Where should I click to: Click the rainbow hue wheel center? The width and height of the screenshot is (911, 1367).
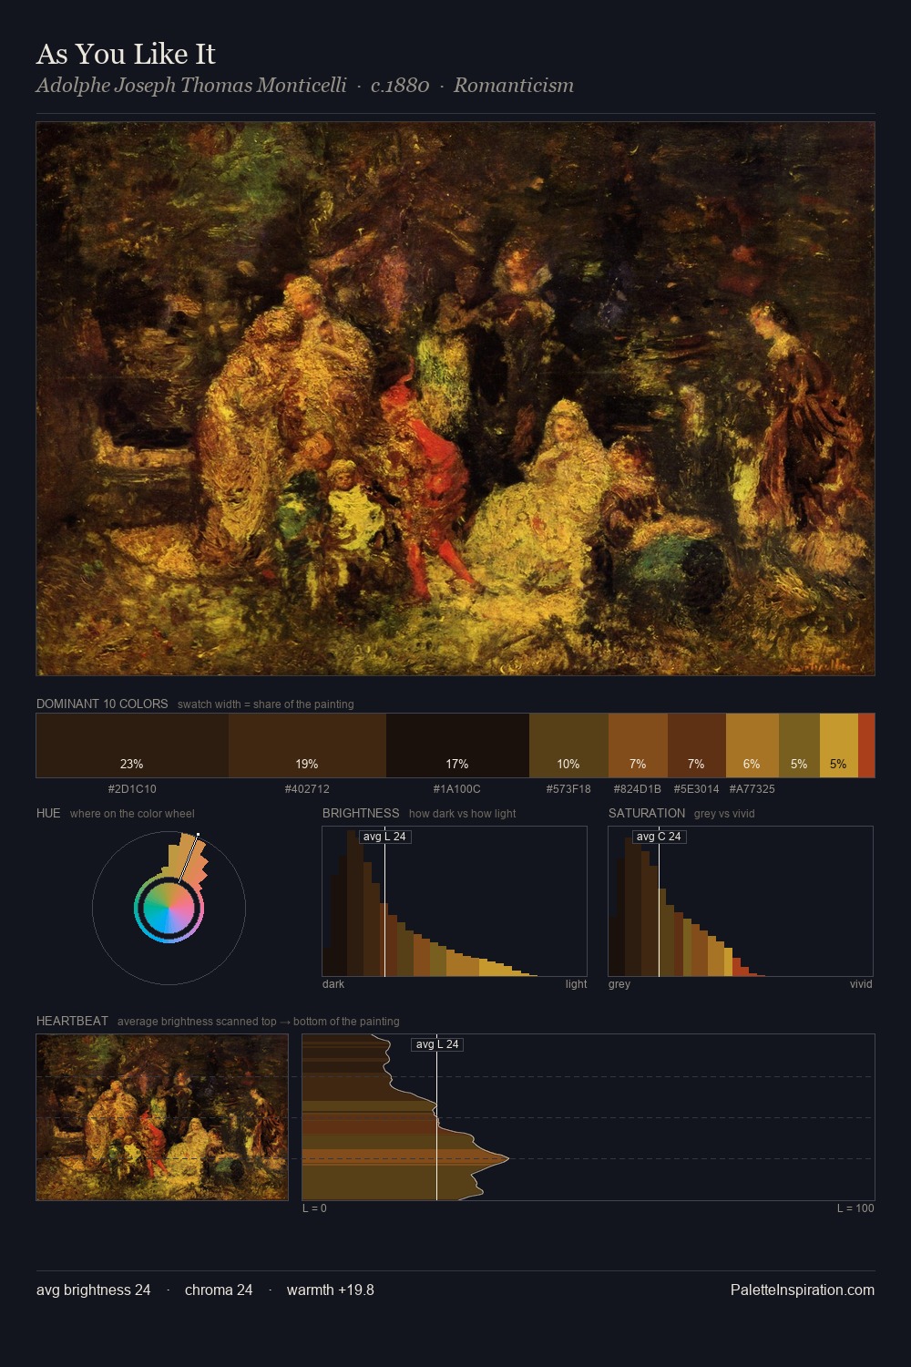169,909
